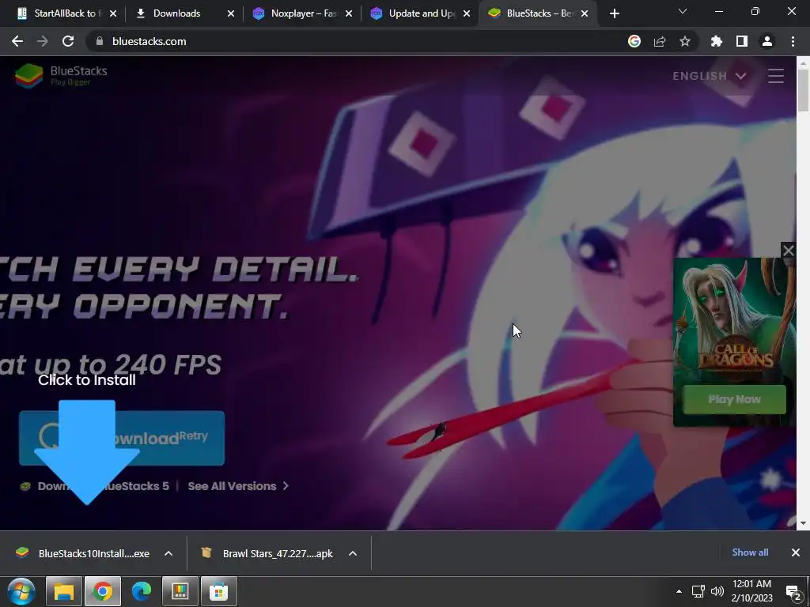Open Google icon in address bar
The image size is (810, 607).
[x=634, y=41]
